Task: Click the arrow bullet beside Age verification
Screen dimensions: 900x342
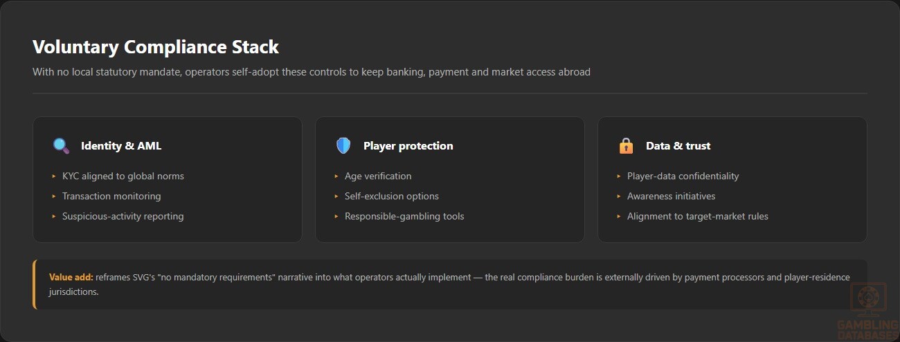Action: coord(336,177)
